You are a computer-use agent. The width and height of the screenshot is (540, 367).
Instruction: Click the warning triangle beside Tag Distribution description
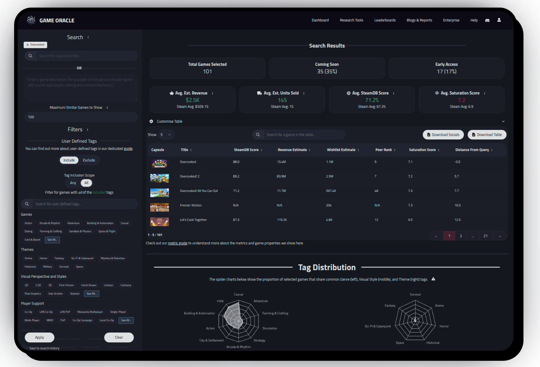coord(433,279)
